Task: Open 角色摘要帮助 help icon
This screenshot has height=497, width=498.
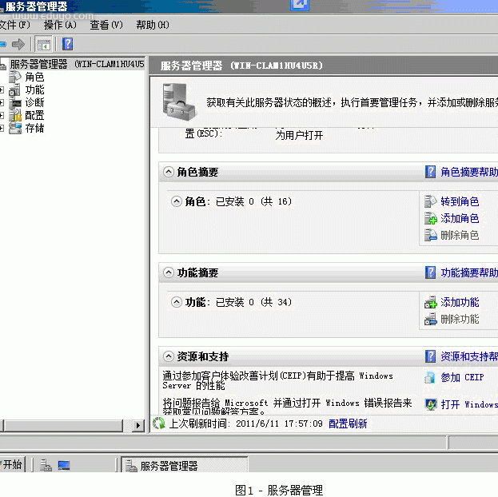Action: [x=431, y=172]
